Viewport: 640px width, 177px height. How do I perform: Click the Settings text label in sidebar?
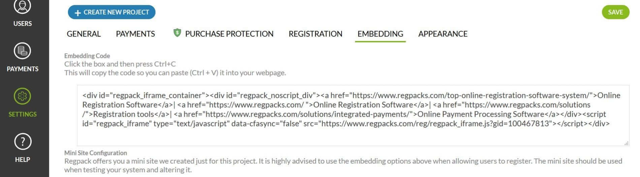[x=23, y=114]
